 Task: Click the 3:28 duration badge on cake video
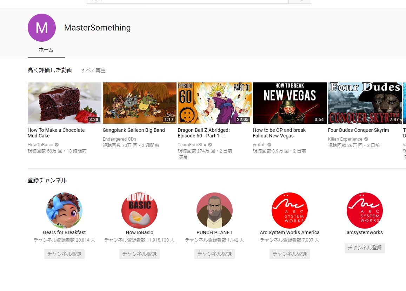click(x=94, y=120)
